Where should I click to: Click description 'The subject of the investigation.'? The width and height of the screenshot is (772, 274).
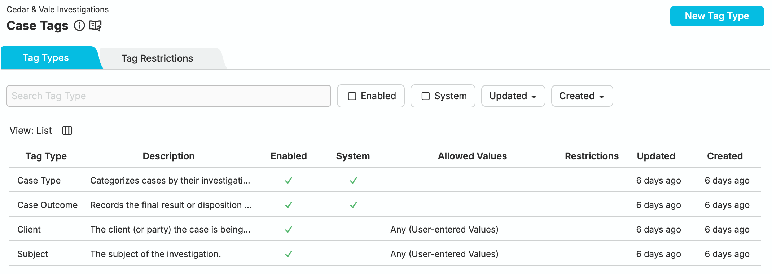155,254
